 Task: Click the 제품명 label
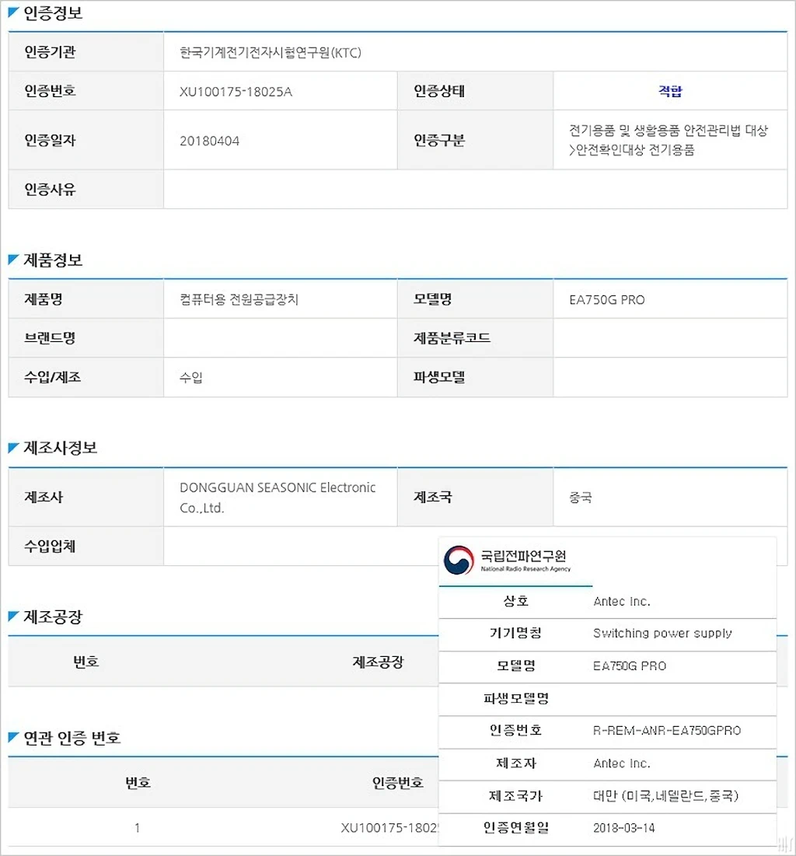pyautogui.click(x=43, y=299)
